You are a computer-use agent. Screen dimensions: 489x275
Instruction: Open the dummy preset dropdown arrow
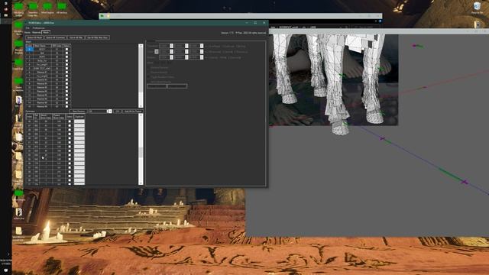click(x=110, y=112)
